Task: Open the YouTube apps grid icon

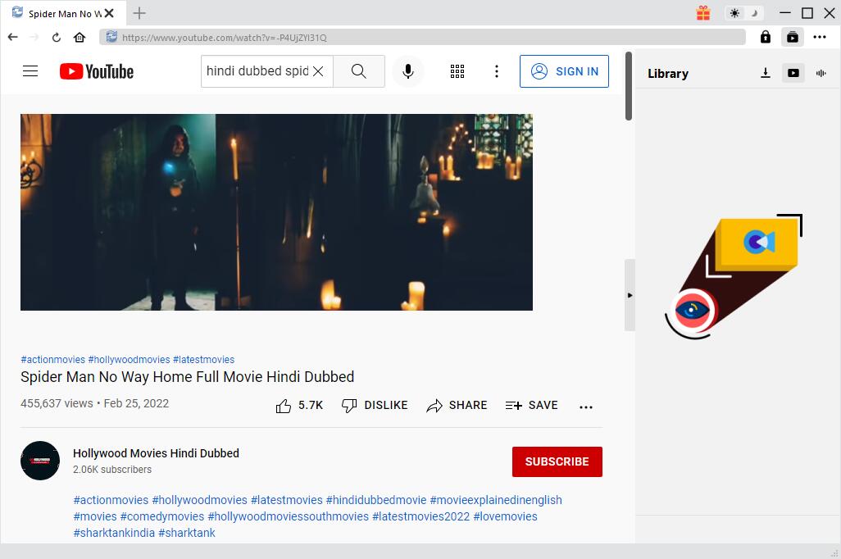Action: coord(457,71)
